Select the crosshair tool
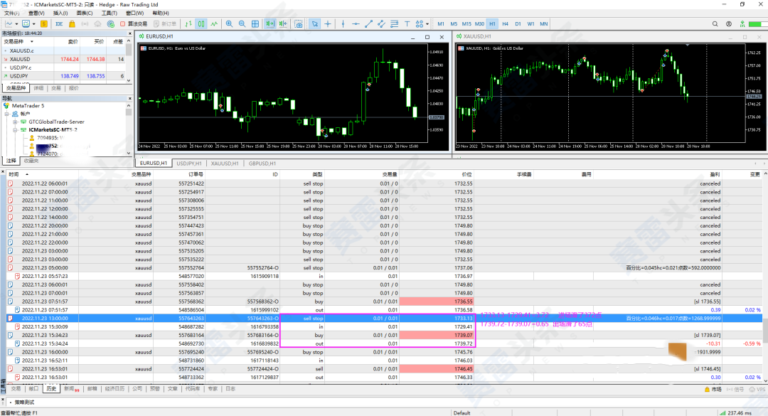 click(328, 23)
